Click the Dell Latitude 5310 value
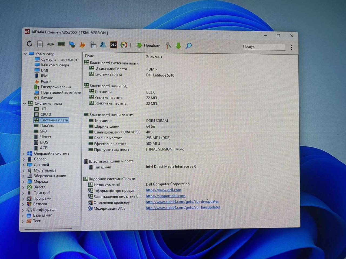346x259 pixels. click(160, 75)
